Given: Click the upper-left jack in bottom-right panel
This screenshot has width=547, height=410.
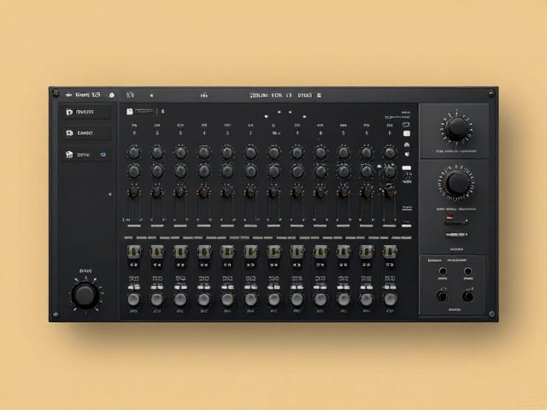Looking at the screenshot, I should coord(443,271).
